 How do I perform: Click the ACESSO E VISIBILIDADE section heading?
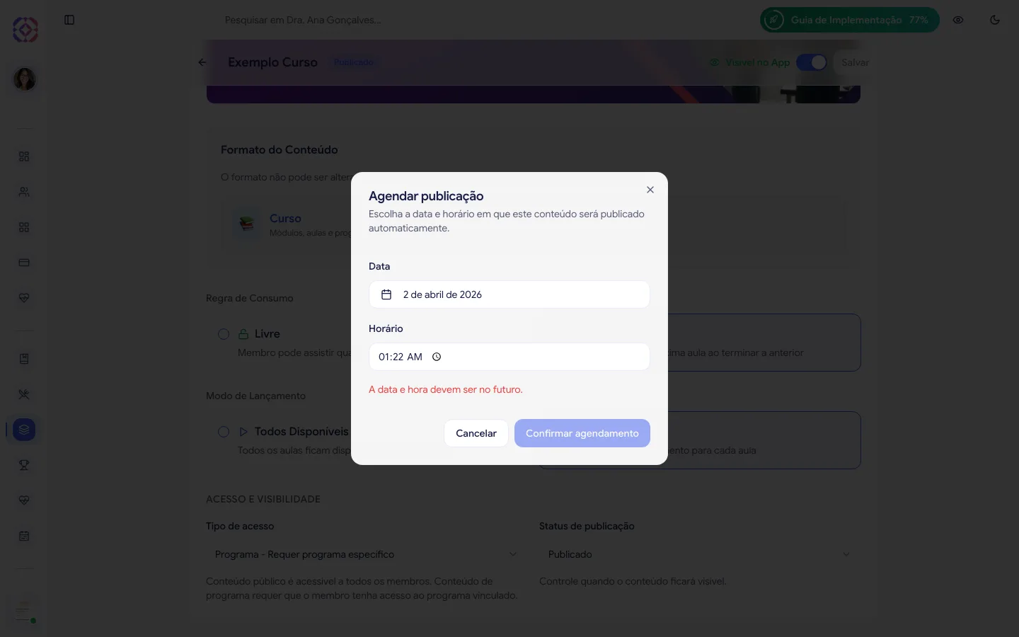tap(263, 499)
